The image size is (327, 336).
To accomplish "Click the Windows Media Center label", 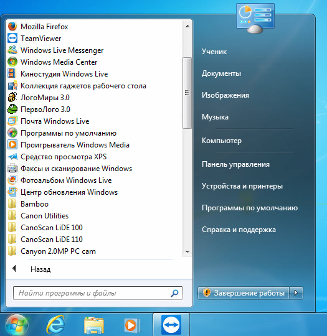I will tap(59, 62).
